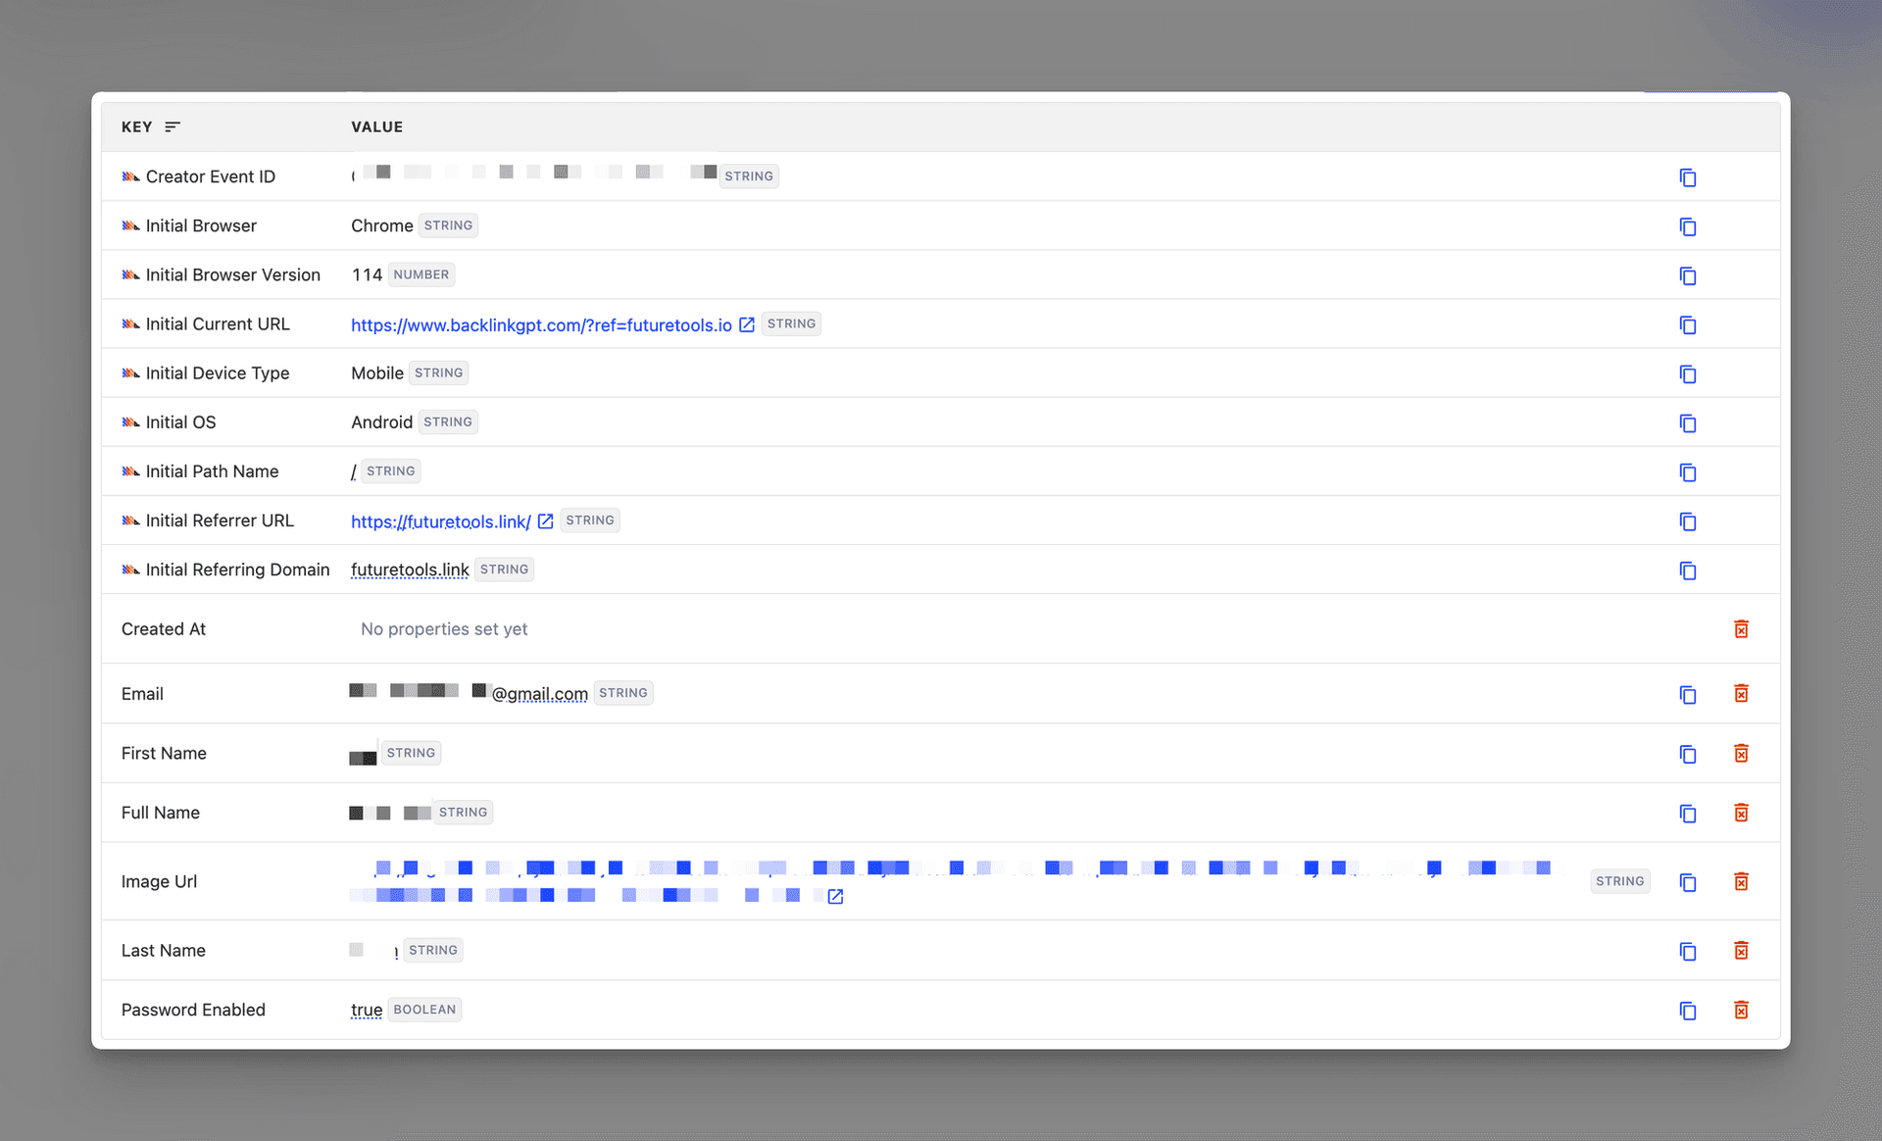Image resolution: width=1882 pixels, height=1141 pixels.
Task: Click the Created At empty value field
Action: [x=444, y=629]
